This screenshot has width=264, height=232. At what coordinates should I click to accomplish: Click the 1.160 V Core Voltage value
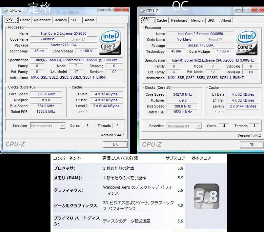tap(86, 51)
